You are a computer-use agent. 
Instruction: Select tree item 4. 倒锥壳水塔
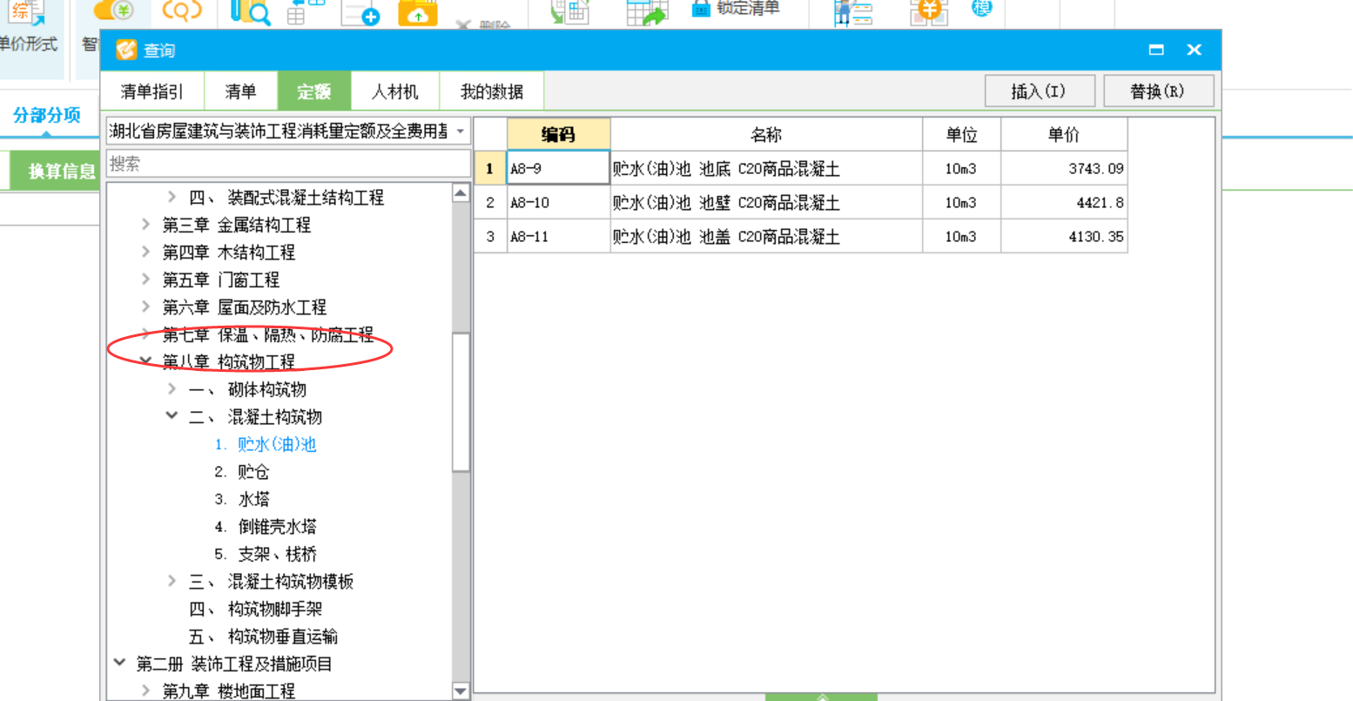point(266,526)
